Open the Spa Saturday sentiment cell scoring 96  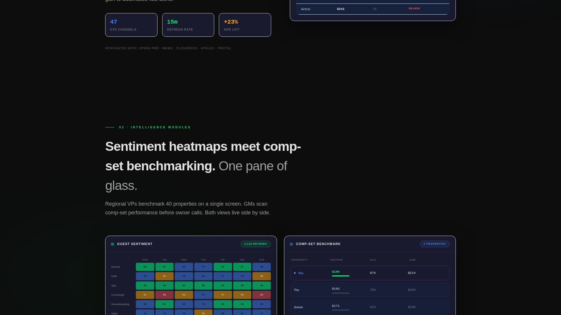pyautogui.click(x=242, y=286)
